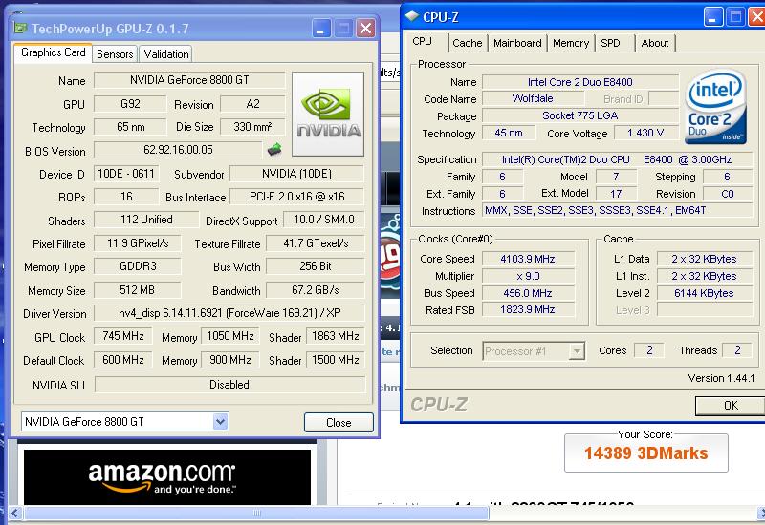The width and height of the screenshot is (765, 525).
Task: Select the CPU tab in CPU-Z
Action: coord(422,41)
